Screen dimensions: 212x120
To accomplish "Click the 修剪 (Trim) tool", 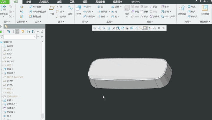I will point(135,11).
